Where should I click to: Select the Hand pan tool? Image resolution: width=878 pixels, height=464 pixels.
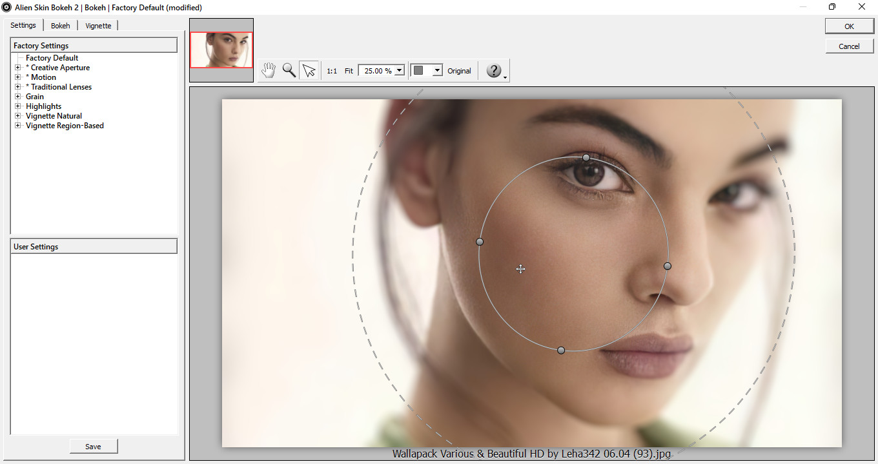click(x=269, y=71)
